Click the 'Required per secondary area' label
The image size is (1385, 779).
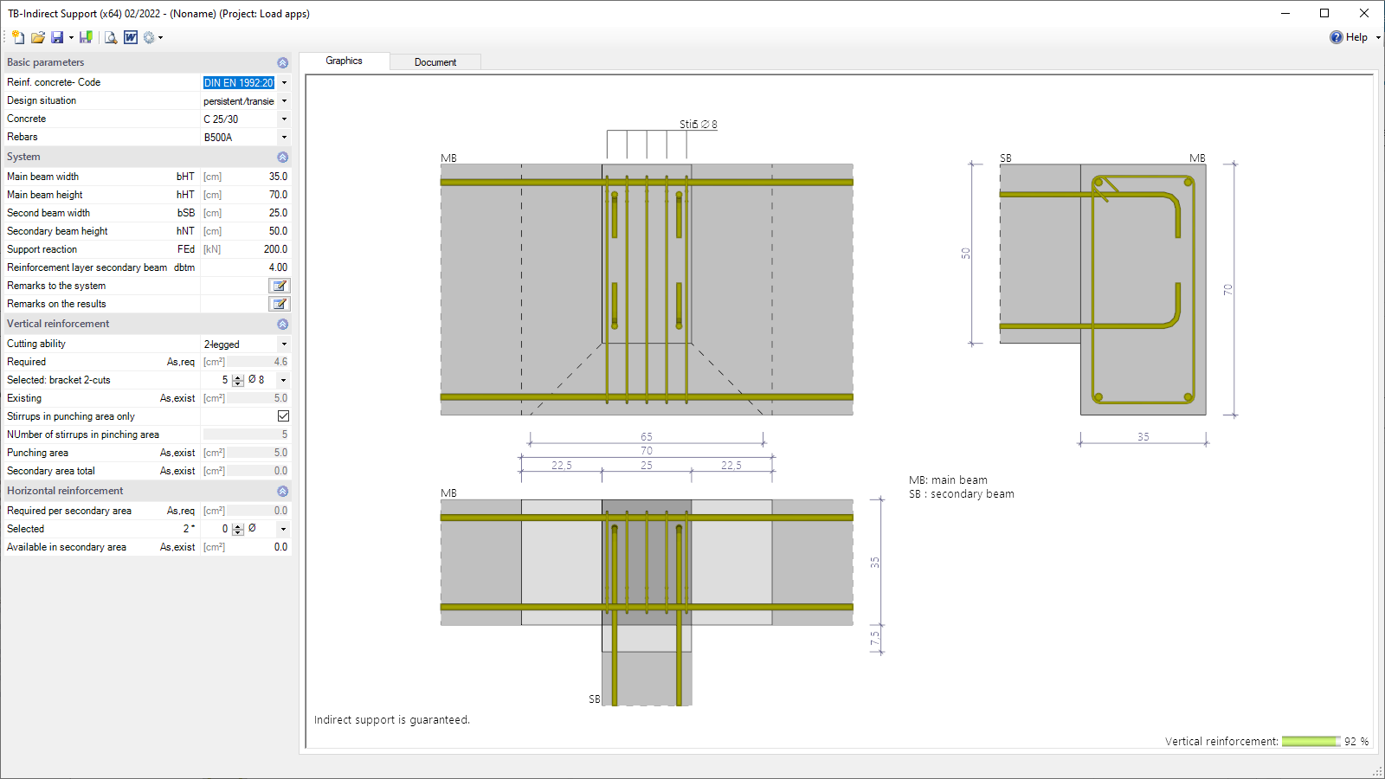point(69,511)
